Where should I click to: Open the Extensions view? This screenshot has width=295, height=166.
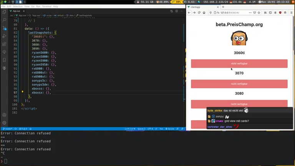tap(4, 44)
